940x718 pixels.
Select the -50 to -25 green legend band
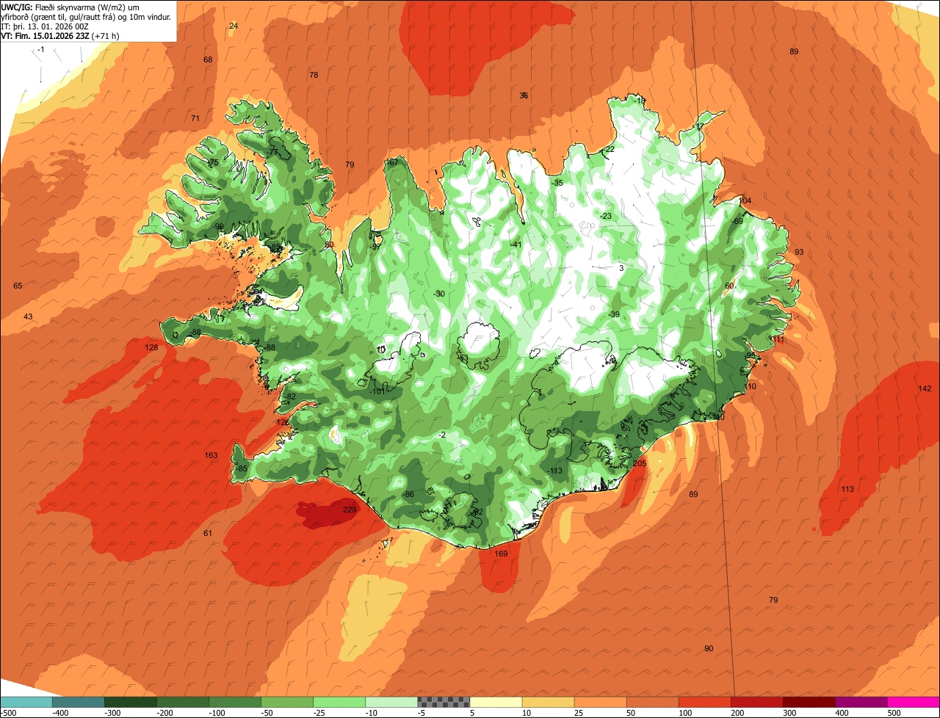coord(287,702)
